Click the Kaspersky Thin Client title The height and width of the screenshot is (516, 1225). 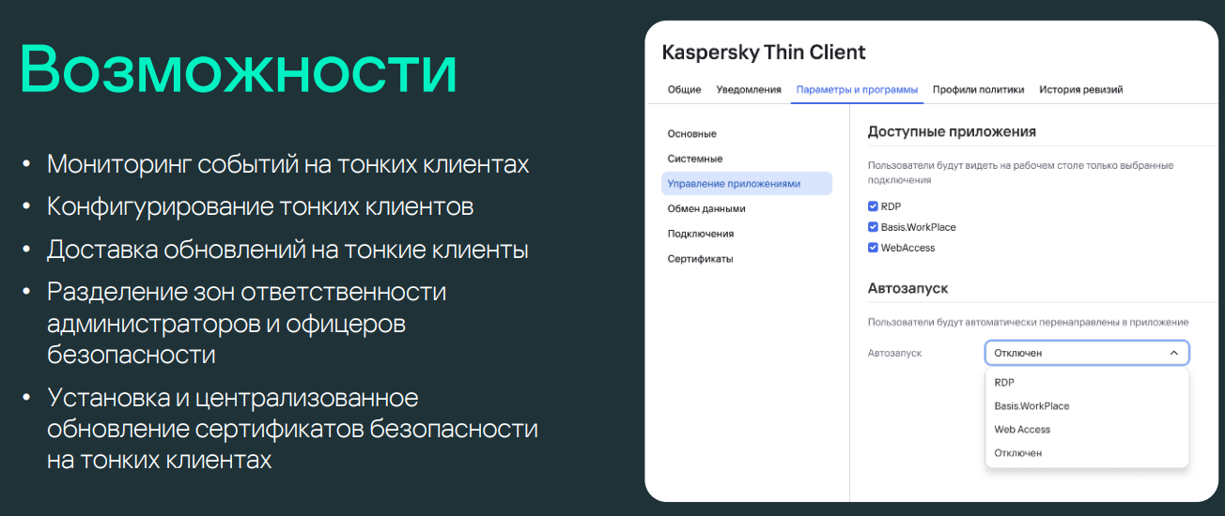(x=764, y=53)
